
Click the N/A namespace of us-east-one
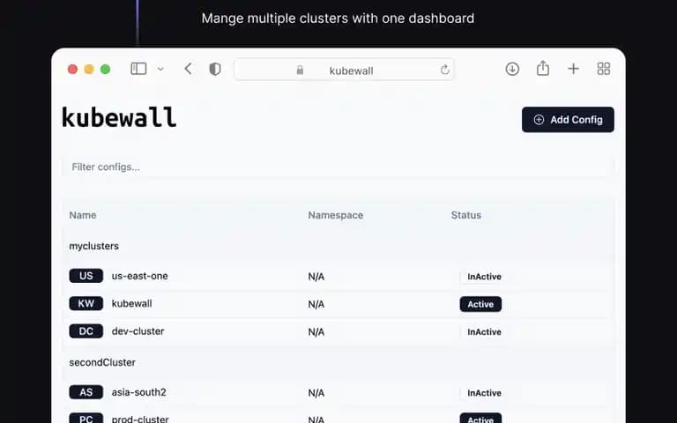click(316, 277)
